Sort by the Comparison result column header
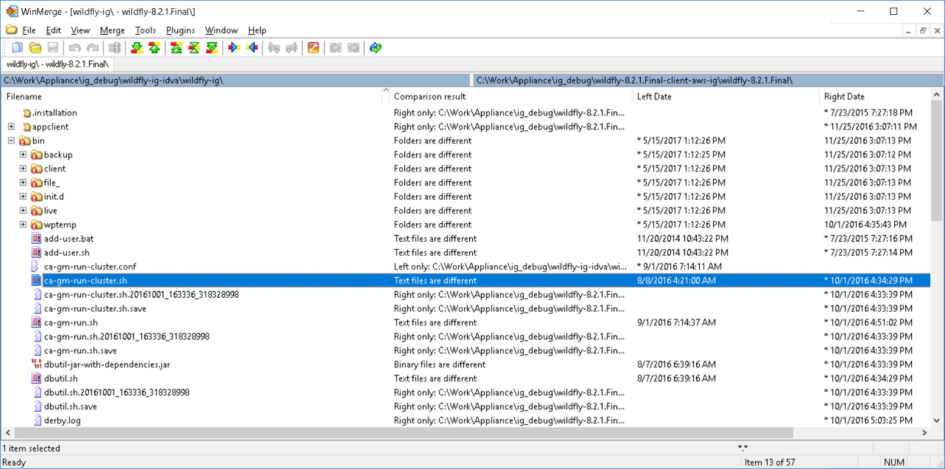The height and width of the screenshot is (469, 945). 510,96
